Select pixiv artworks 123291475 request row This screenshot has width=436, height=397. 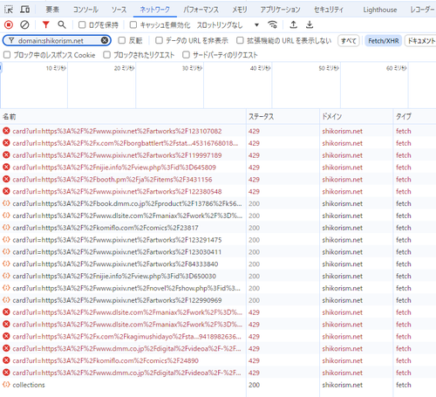pyautogui.click(x=218, y=240)
